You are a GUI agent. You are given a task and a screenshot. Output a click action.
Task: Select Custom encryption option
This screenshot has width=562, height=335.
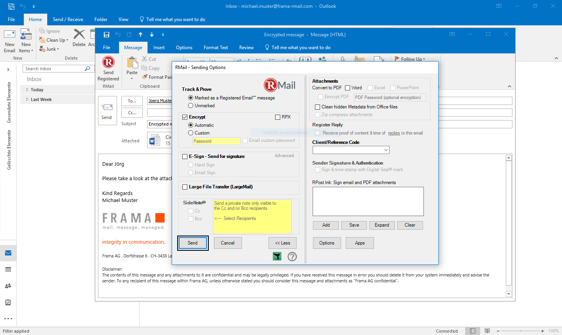coord(190,133)
